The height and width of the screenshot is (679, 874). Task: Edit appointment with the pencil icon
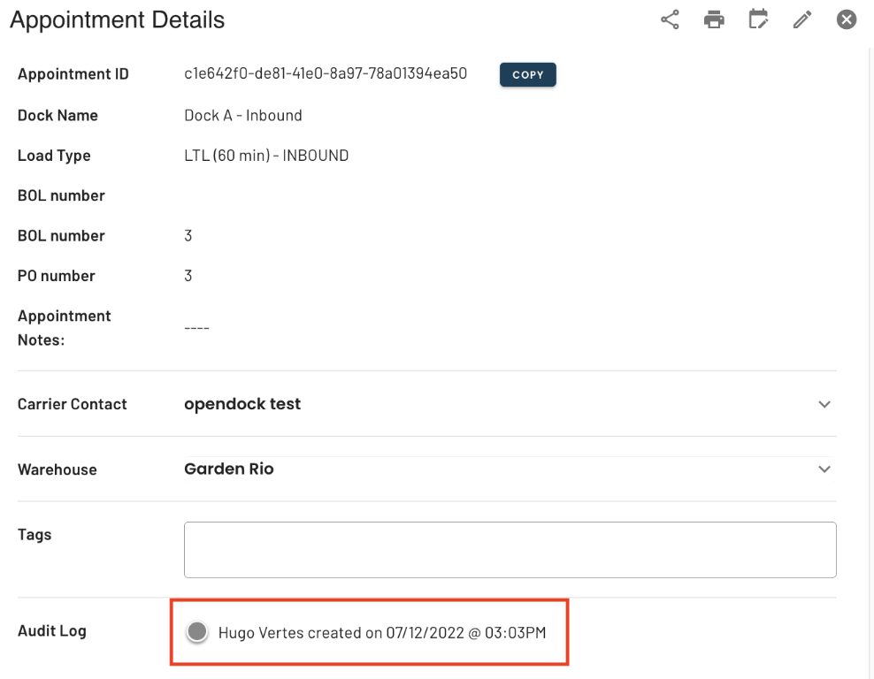[x=802, y=19]
